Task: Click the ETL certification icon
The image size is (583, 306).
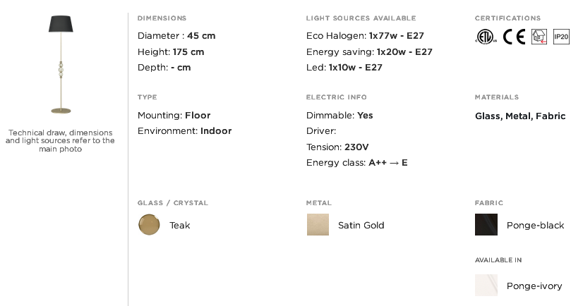Action: (x=486, y=37)
